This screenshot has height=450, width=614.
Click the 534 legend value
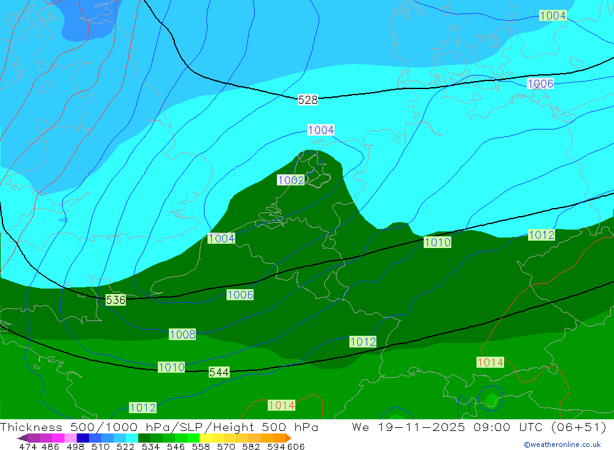tap(151, 446)
